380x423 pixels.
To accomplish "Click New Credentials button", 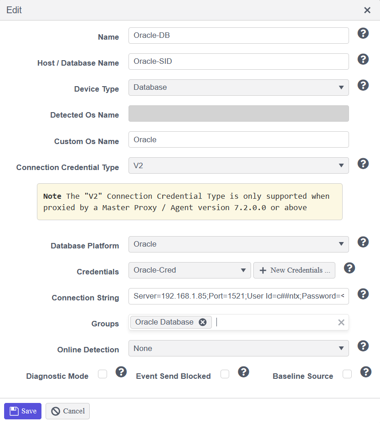I will (294, 270).
